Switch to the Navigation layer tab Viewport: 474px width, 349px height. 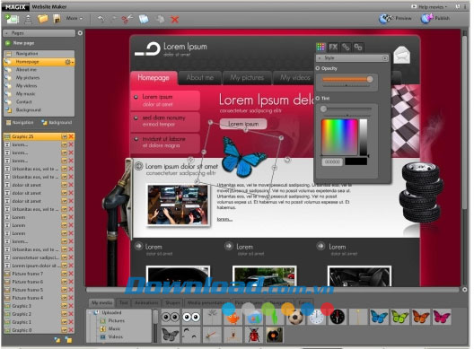(x=20, y=122)
